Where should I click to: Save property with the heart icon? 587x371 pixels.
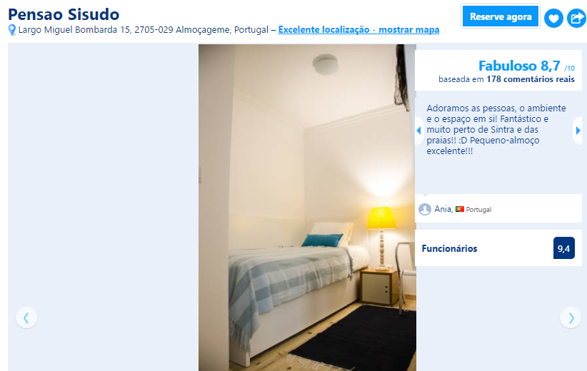pos(553,18)
